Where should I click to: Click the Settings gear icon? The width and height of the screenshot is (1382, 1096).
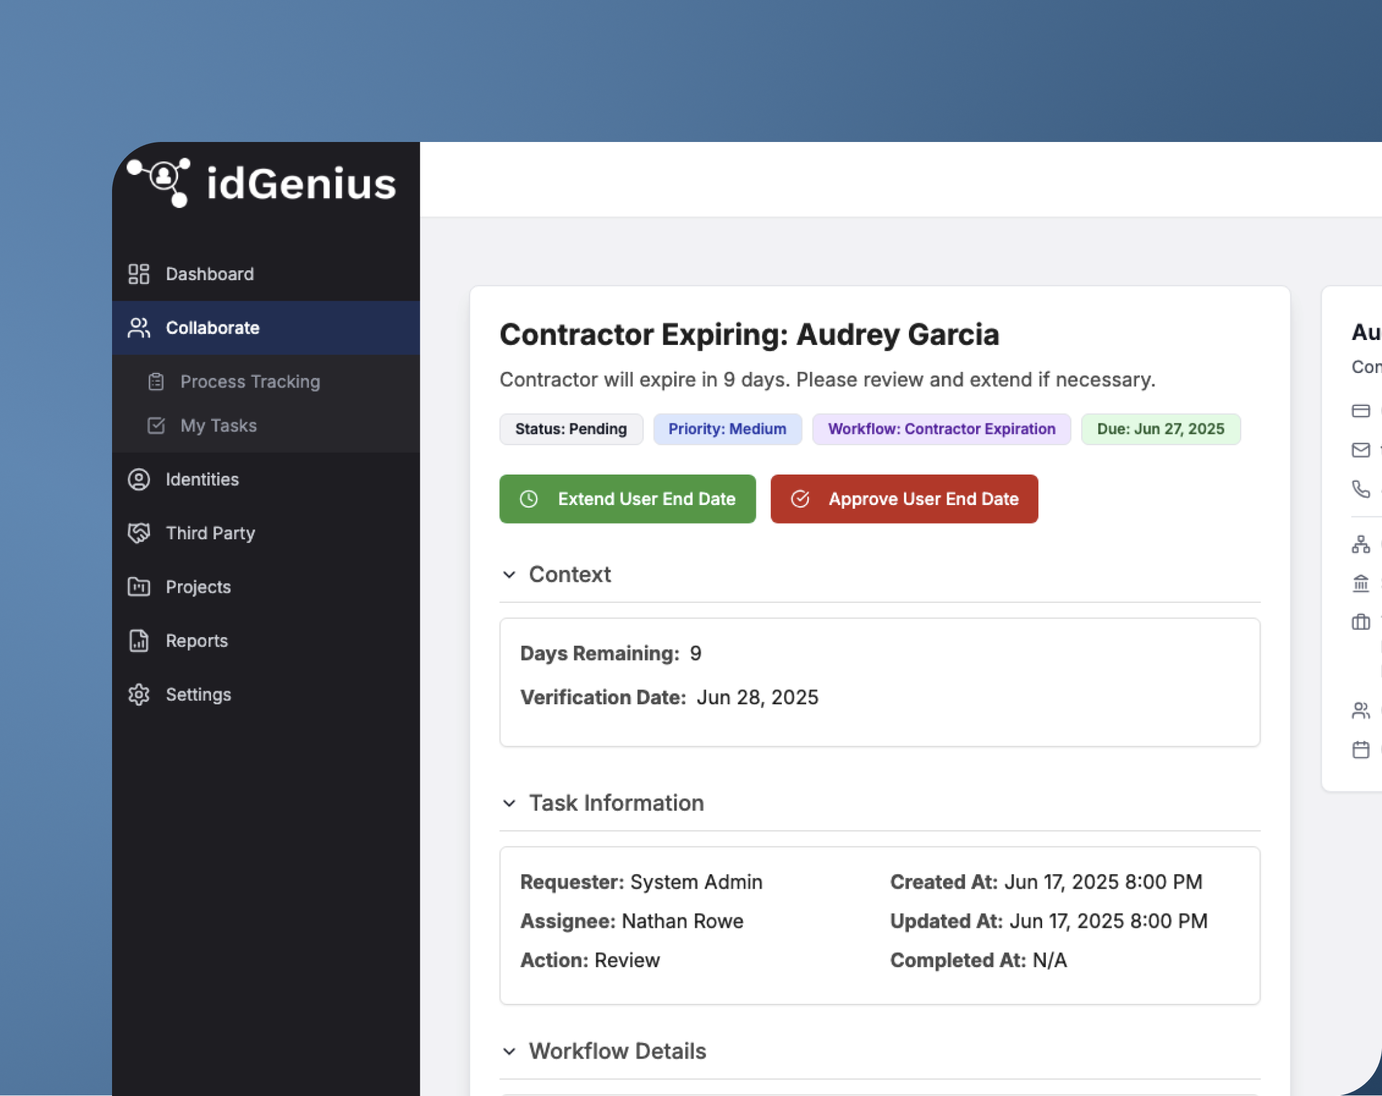[138, 694]
